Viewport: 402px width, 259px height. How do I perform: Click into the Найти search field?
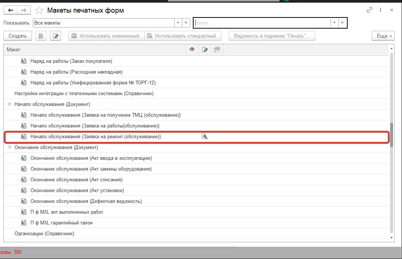pyautogui.click(x=262, y=23)
